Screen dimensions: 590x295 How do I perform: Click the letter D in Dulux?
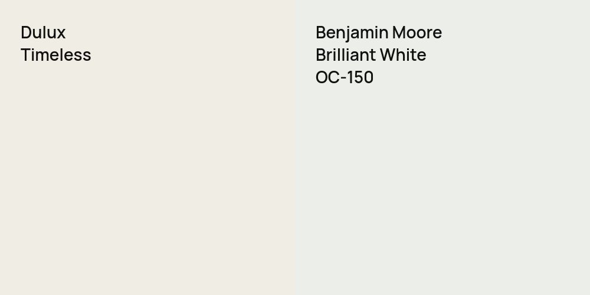tap(25, 32)
